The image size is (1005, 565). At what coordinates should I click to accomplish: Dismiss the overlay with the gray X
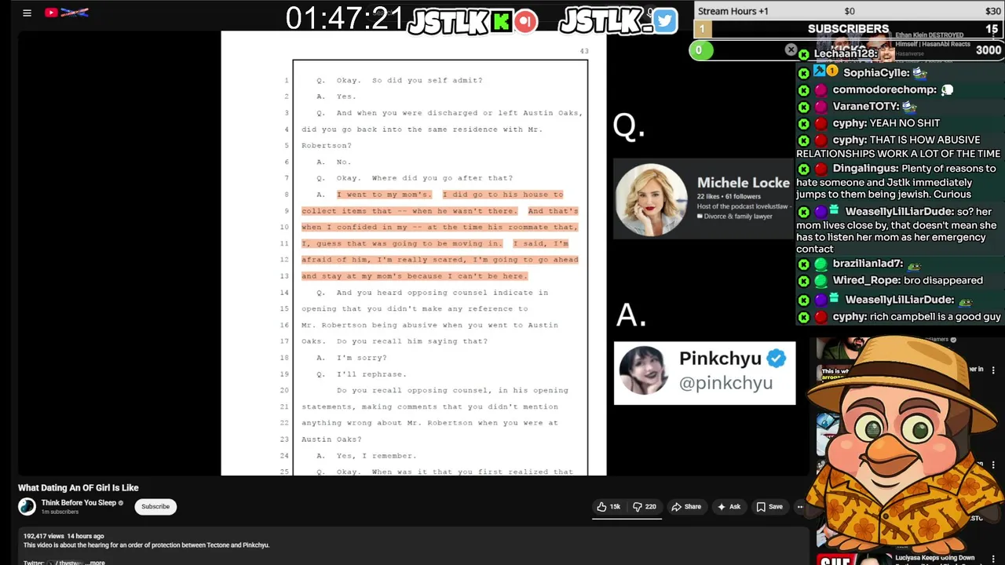(791, 50)
